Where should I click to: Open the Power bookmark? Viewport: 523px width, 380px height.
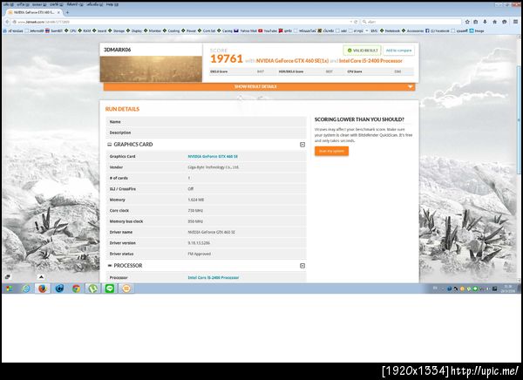189,31
